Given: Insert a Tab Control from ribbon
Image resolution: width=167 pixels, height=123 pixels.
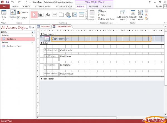Looking at the screenshot, I should pyautogui.click(x=61, y=15).
